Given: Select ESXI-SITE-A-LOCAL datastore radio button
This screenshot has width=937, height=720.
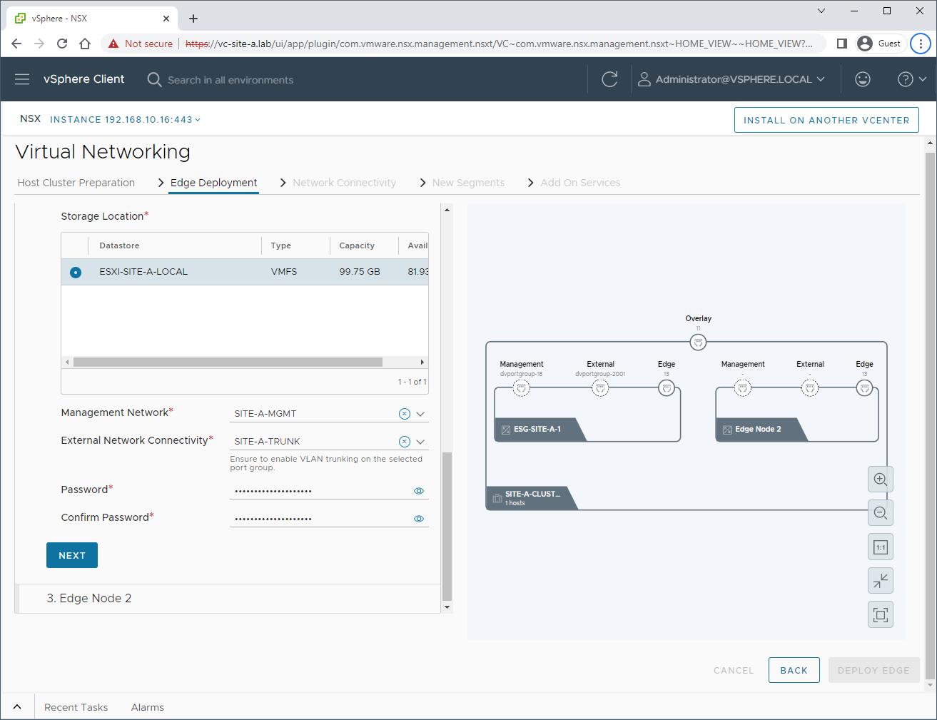Looking at the screenshot, I should point(76,272).
